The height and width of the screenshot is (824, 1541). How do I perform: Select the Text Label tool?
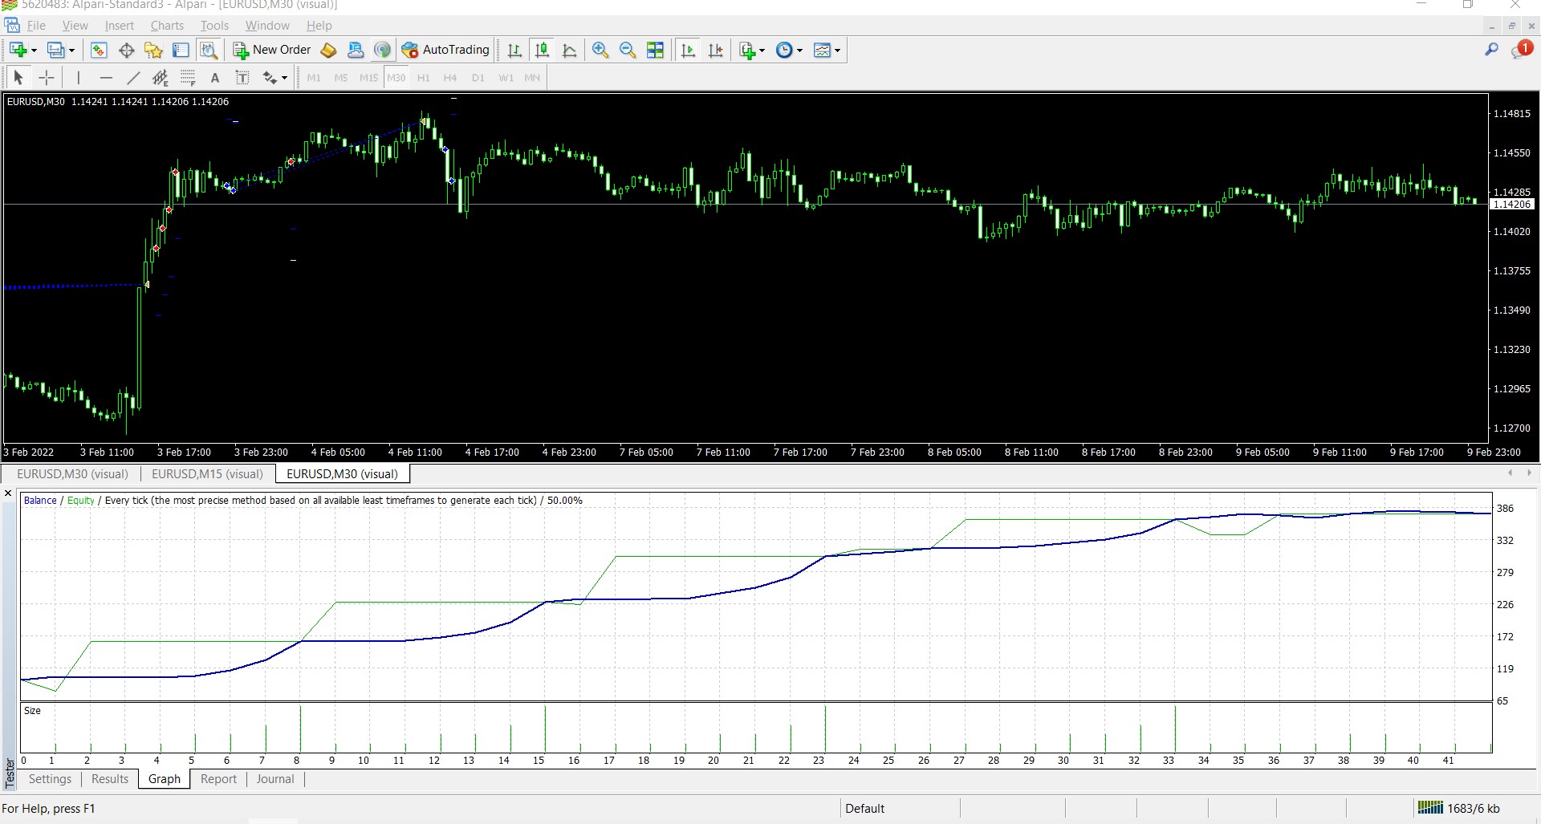click(242, 78)
